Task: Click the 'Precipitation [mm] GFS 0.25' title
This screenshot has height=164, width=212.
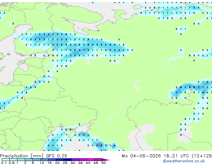Action: pos(33,156)
